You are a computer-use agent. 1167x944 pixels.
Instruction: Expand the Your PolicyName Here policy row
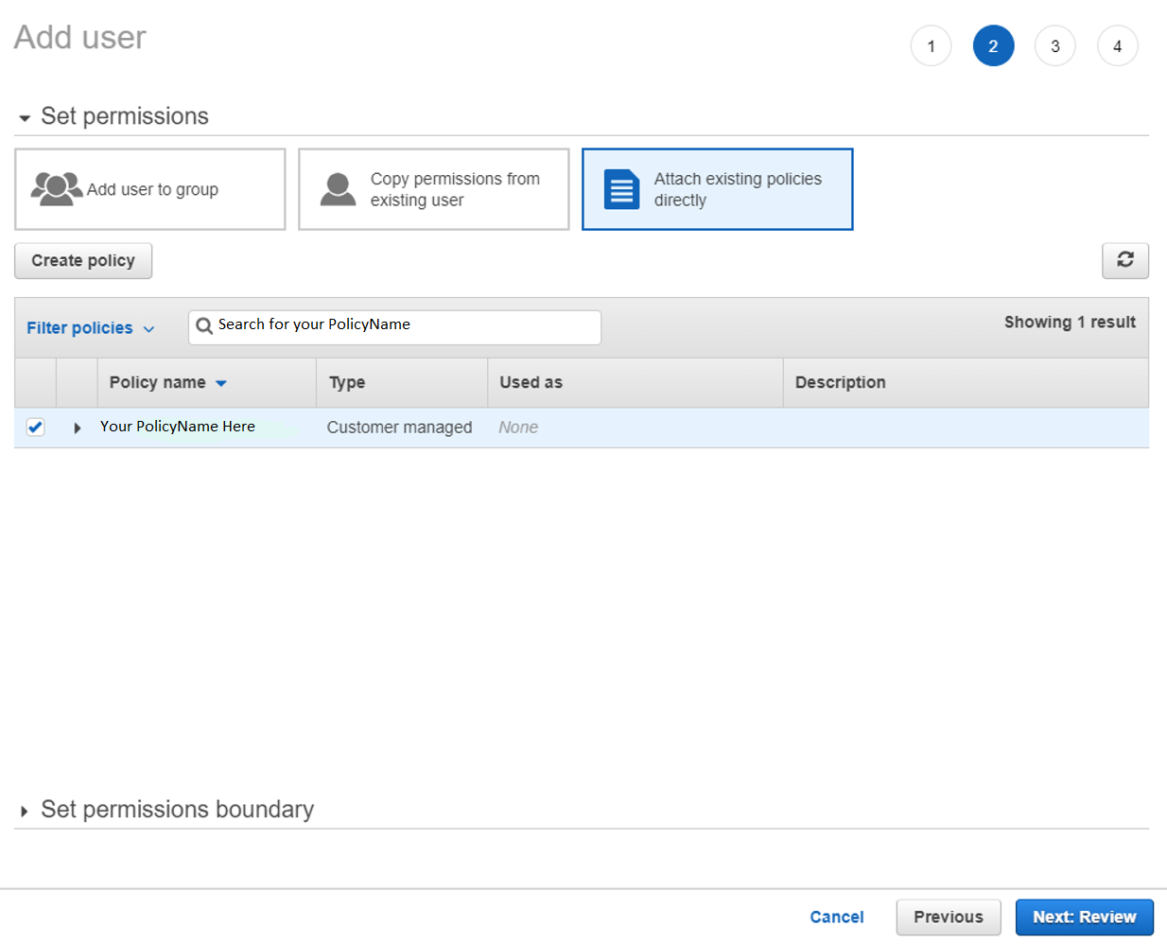77,428
